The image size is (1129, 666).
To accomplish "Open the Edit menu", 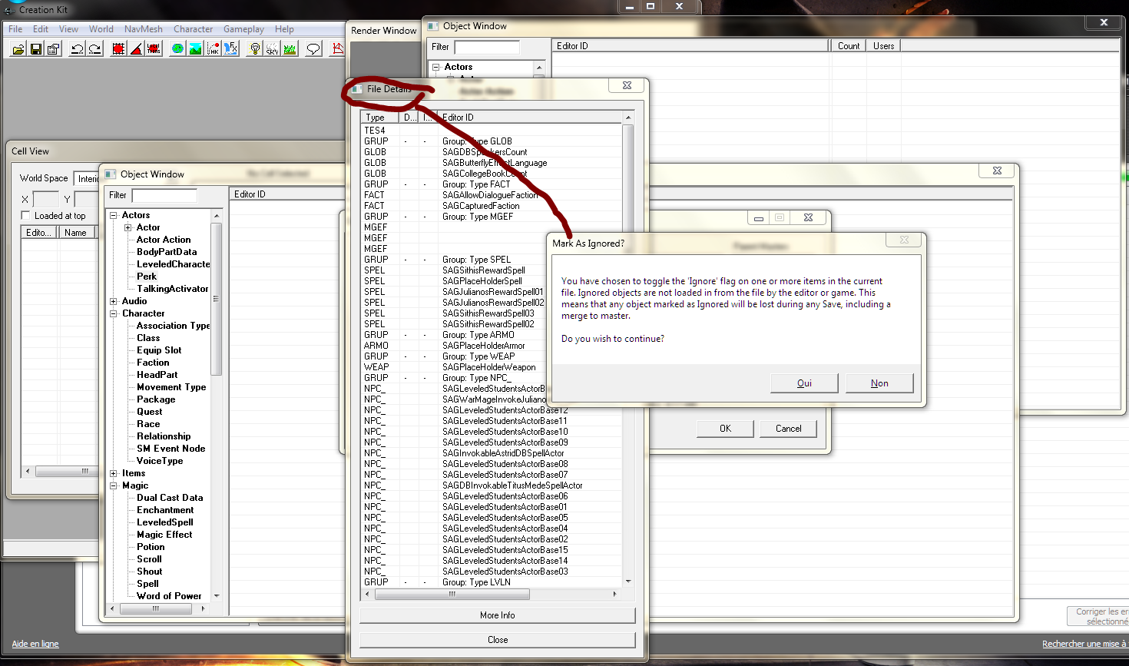I will [x=41, y=29].
